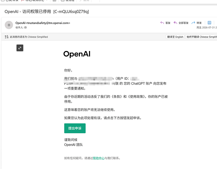The width and height of the screenshot is (217, 169).
Task: Click the paragraph mentioning 《条款》和《使用政策》
Action: point(116,99)
